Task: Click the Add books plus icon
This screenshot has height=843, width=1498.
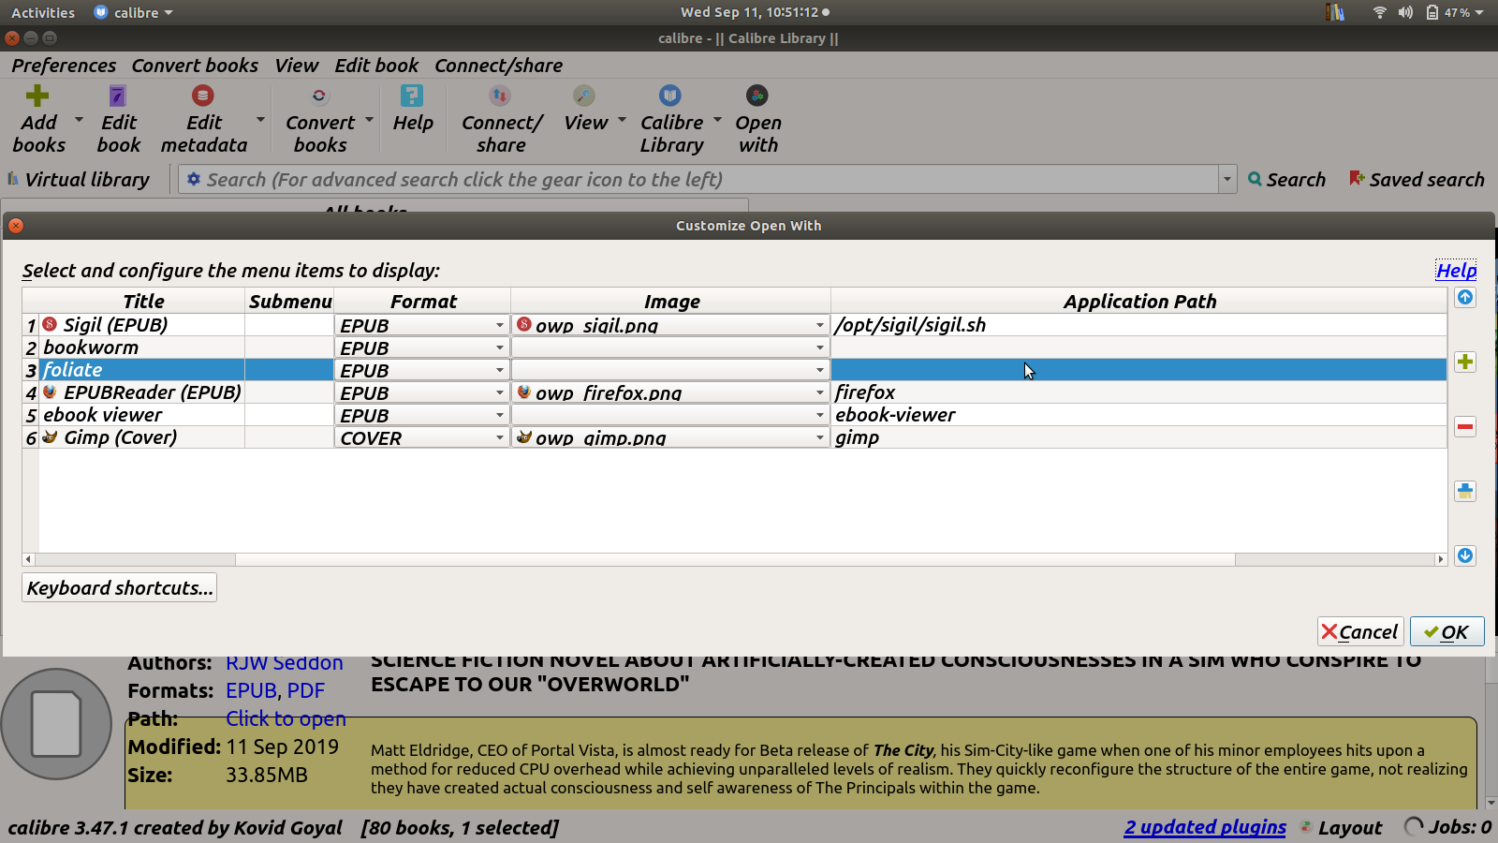Action: click(x=37, y=96)
